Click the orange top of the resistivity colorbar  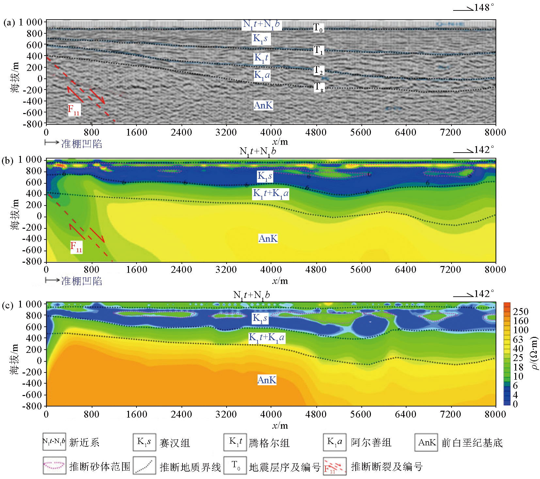click(507, 306)
